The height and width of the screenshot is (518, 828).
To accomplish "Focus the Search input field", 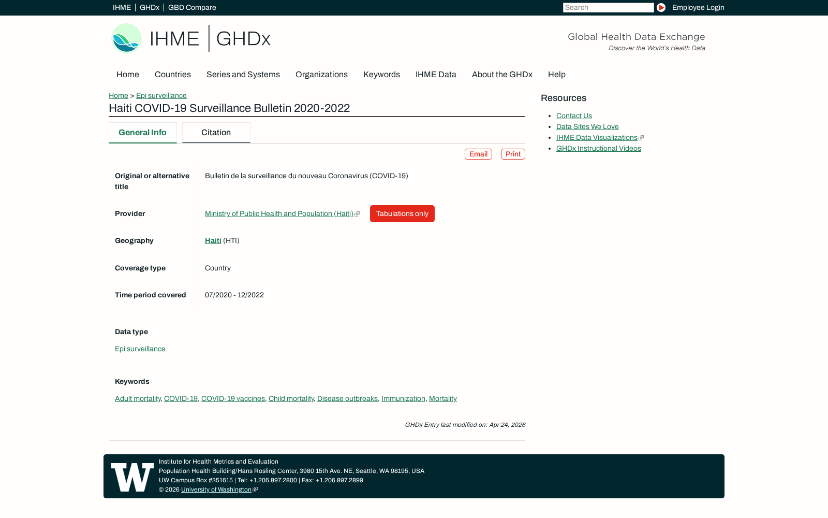I will point(609,7).
